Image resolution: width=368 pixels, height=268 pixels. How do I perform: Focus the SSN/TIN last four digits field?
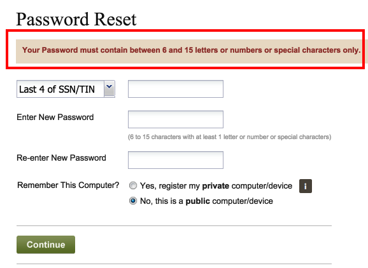176,89
